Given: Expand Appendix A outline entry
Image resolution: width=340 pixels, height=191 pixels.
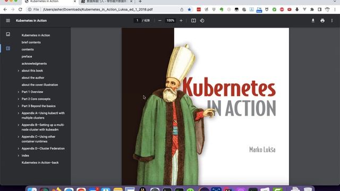Looking at the screenshot, I should pos(18,113).
